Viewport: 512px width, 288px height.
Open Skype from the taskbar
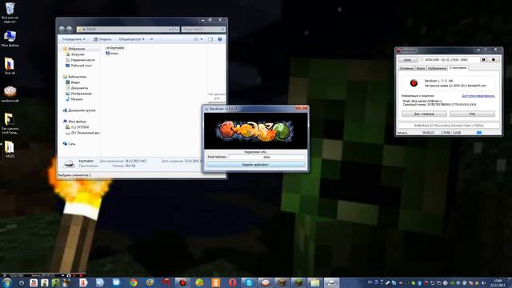click(249, 282)
